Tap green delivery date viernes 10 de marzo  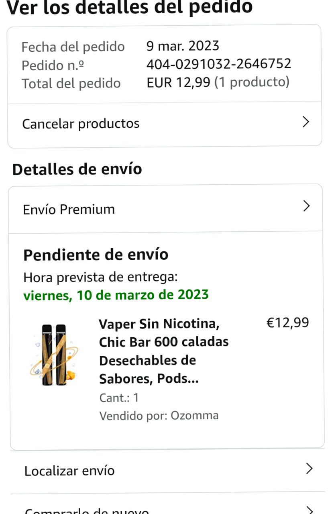[x=116, y=295]
